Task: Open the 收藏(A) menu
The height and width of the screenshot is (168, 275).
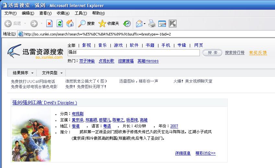Action: [63, 13]
